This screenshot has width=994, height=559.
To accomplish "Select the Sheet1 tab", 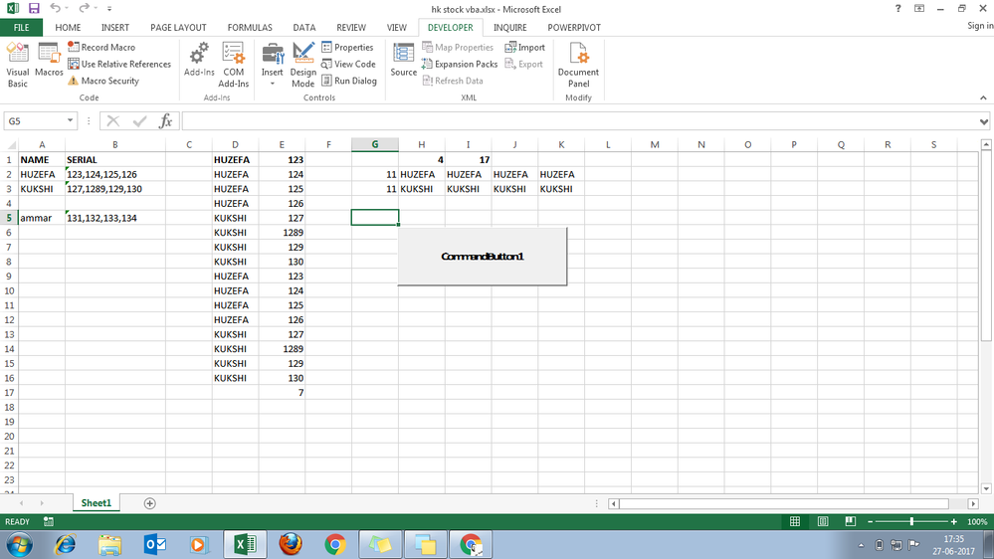I will point(96,502).
